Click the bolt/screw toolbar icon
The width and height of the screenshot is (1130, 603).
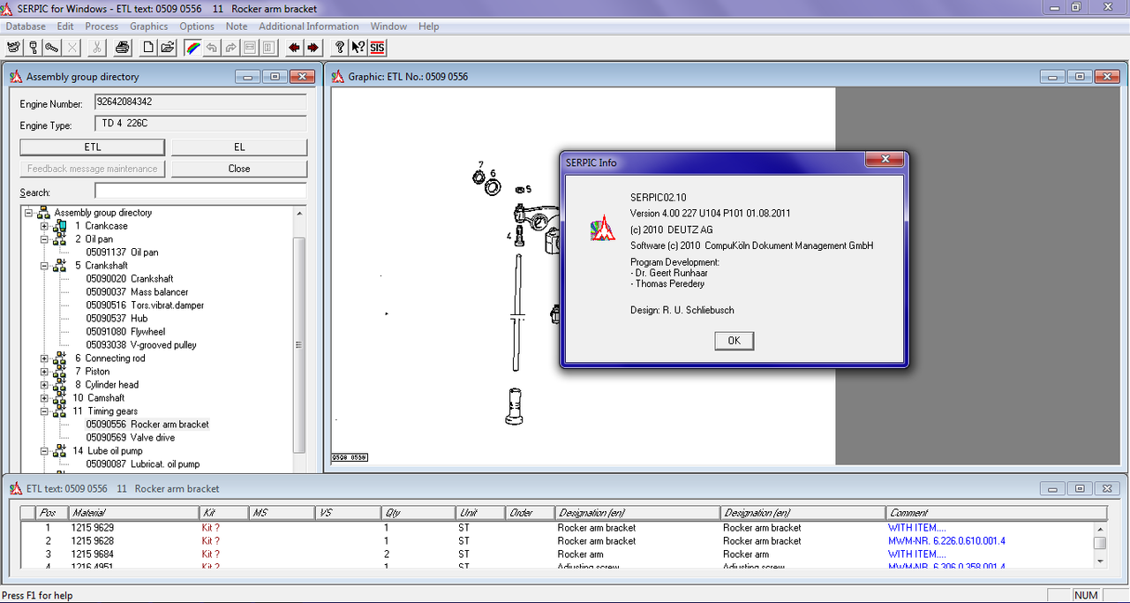coord(52,48)
